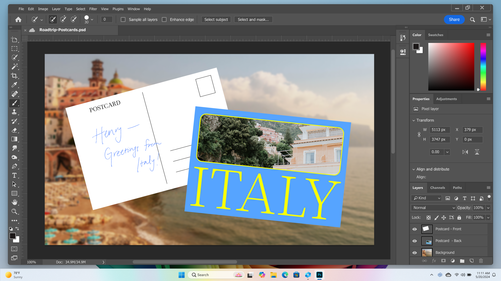The width and height of the screenshot is (501, 281).
Task: Click foreground color swatch in Color panel
Action: point(416,47)
